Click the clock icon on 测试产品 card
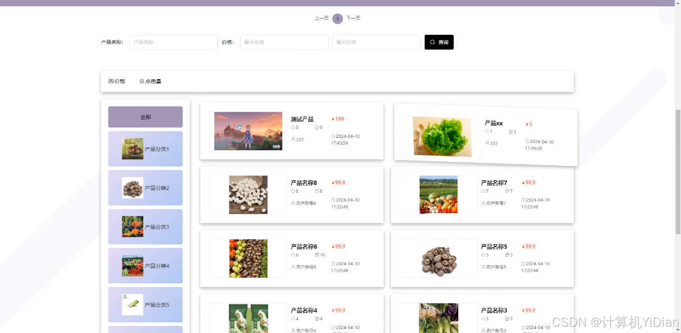This screenshot has height=333, width=681. click(x=333, y=136)
